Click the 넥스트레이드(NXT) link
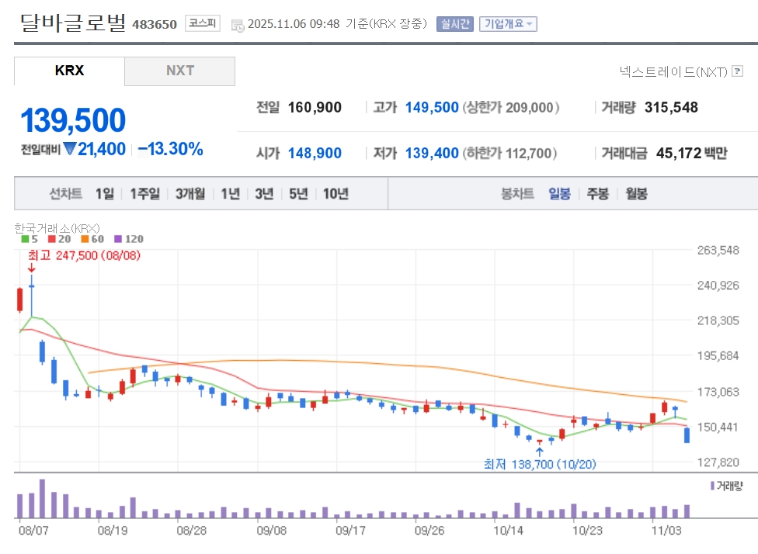This screenshot has height=554, width=758. [x=673, y=71]
